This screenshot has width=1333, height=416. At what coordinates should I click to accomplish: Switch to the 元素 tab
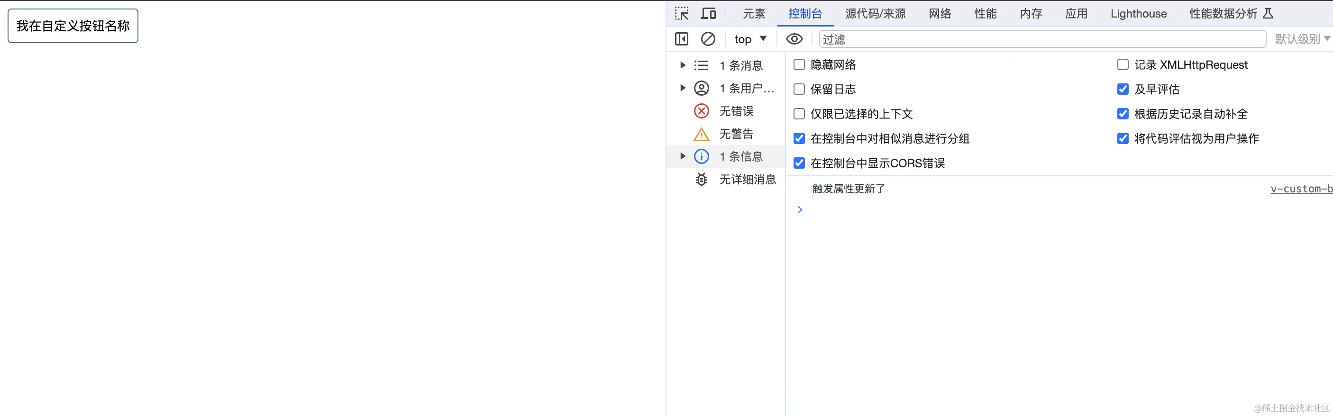tap(754, 13)
